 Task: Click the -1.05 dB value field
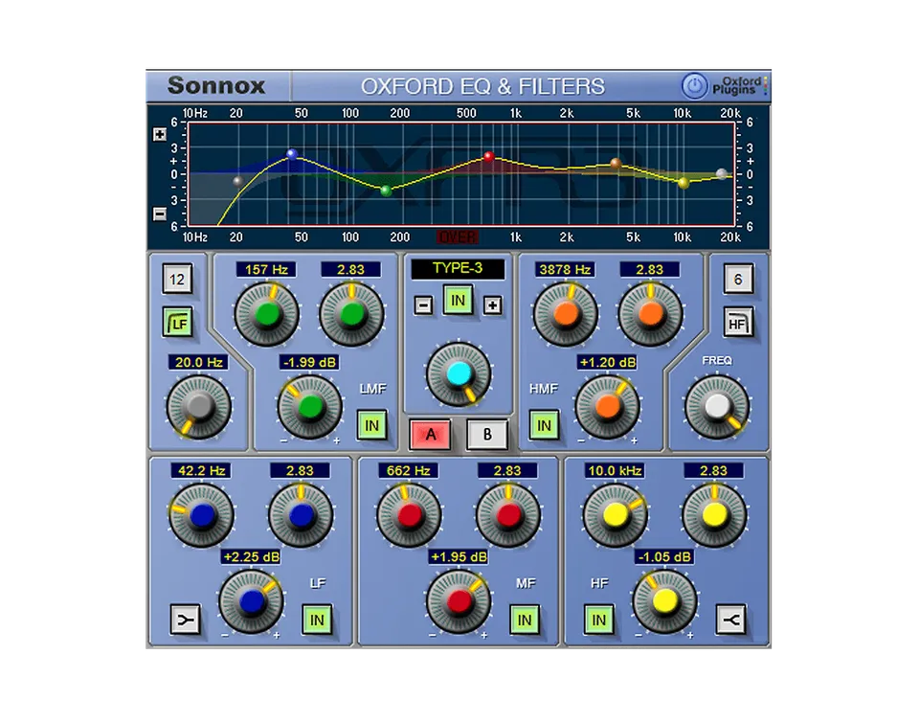click(664, 556)
